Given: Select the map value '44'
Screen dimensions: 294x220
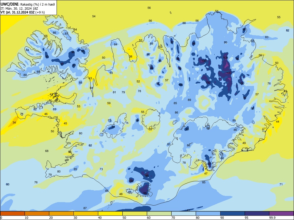Looking at the screenshot, I should [x=278, y=122].
